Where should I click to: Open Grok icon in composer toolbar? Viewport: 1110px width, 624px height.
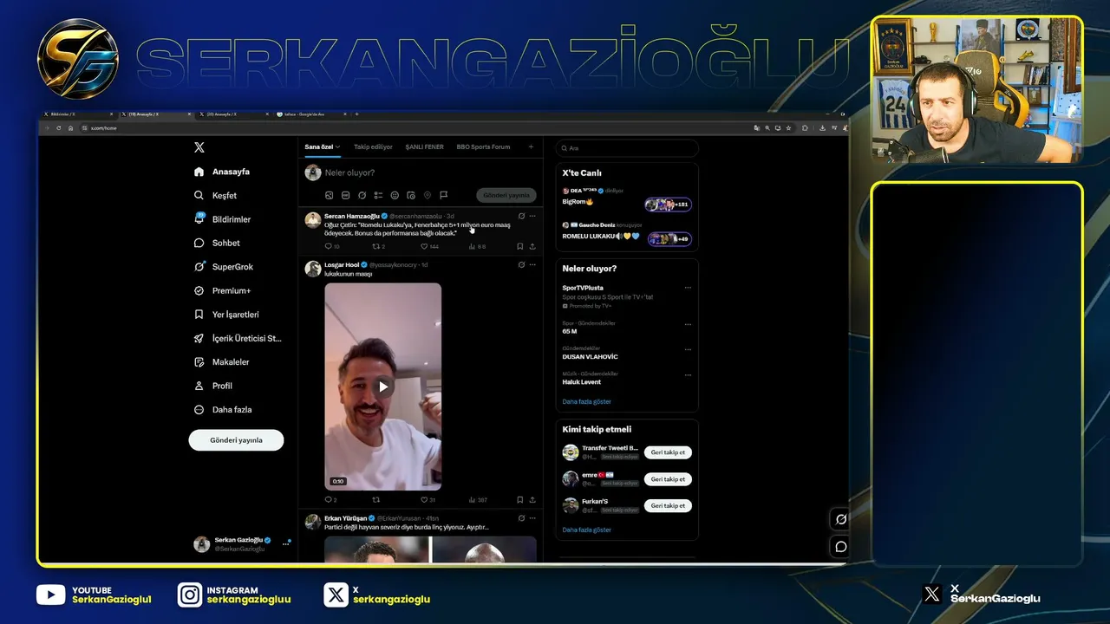(362, 196)
